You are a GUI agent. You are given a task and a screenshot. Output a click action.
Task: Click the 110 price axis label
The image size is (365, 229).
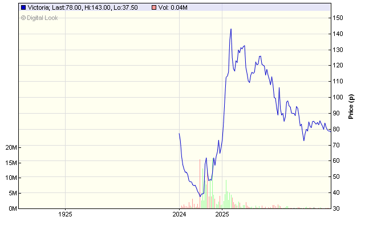338,82
